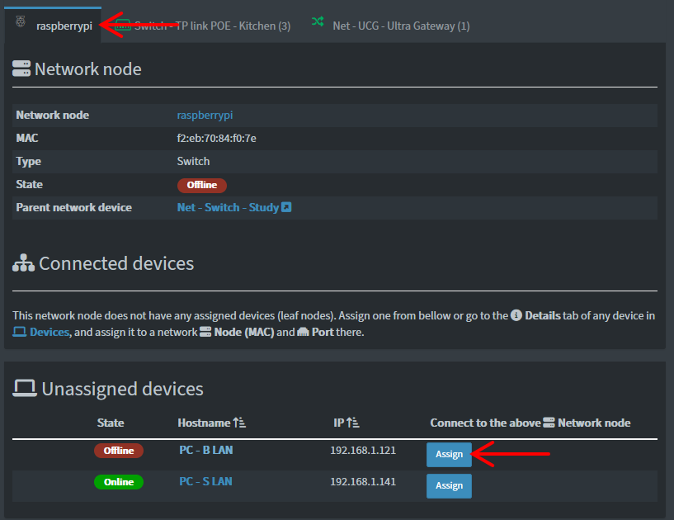Select the switch icon on the Kitchen tab

point(122,26)
